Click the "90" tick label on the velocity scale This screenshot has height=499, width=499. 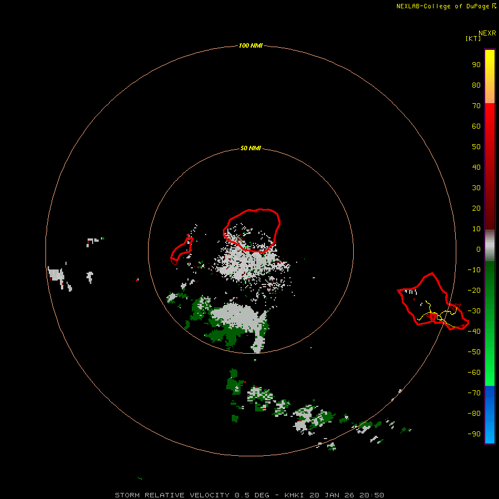pyautogui.click(x=476, y=65)
